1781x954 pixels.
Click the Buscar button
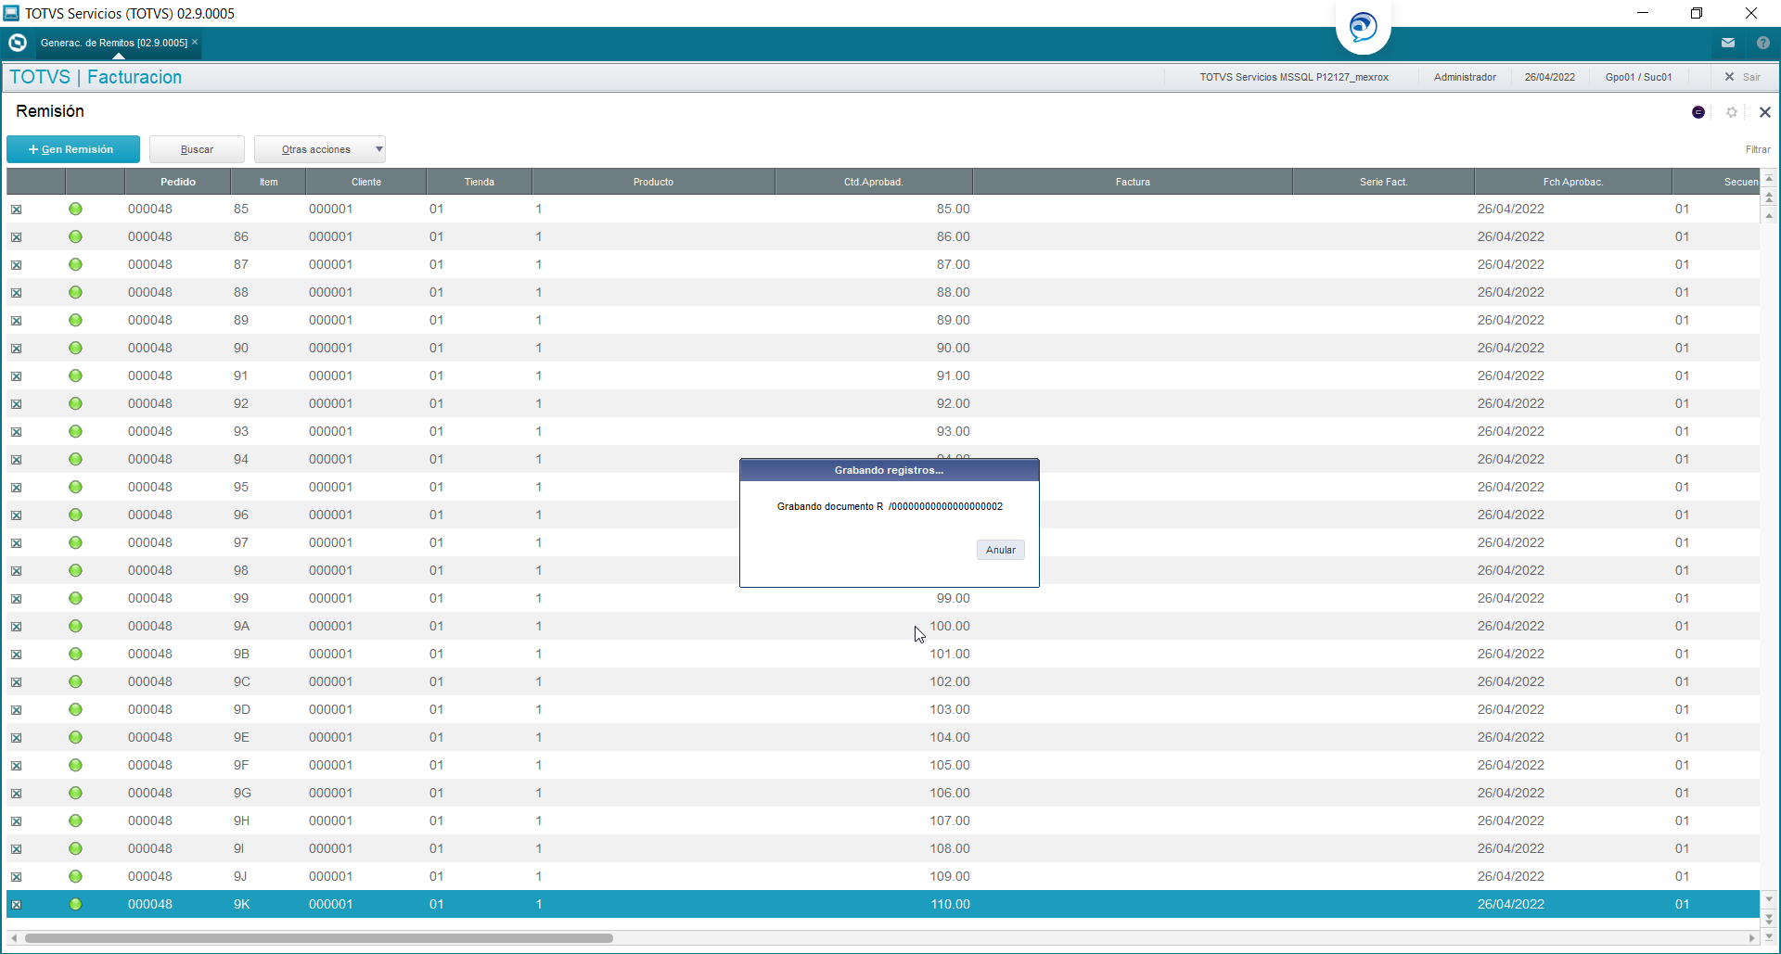click(197, 149)
